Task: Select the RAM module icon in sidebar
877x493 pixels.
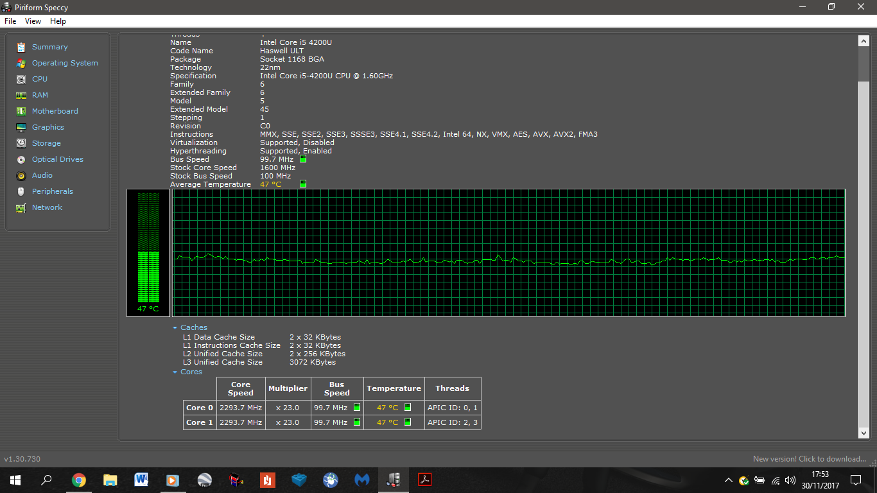Action: coord(21,95)
